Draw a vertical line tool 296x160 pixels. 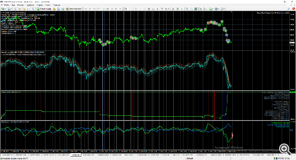pyautogui.click(x=136, y=9)
